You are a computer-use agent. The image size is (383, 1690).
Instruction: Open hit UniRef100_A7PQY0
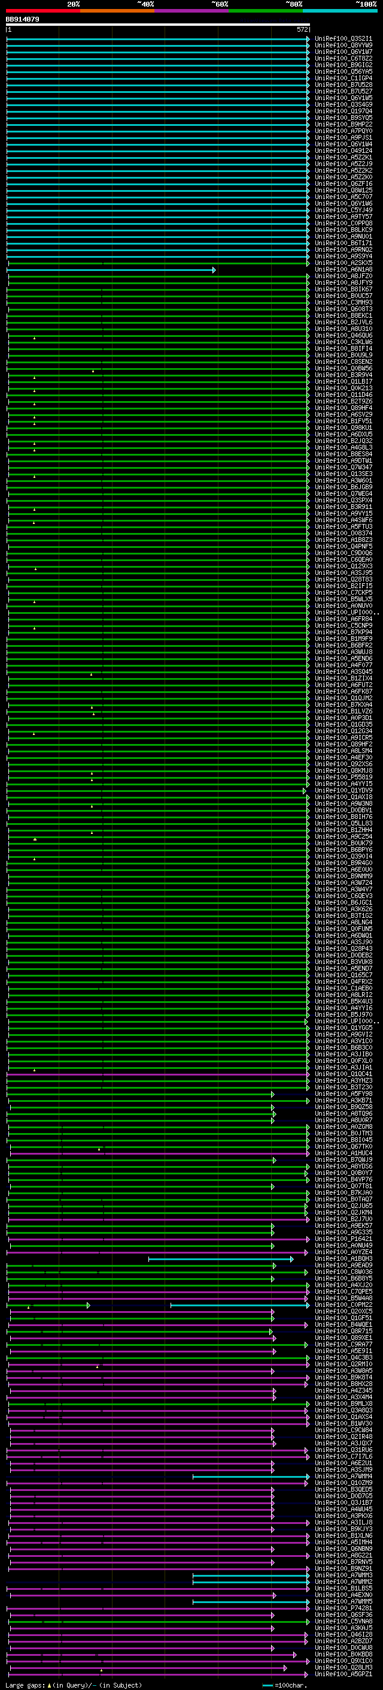click(x=344, y=131)
